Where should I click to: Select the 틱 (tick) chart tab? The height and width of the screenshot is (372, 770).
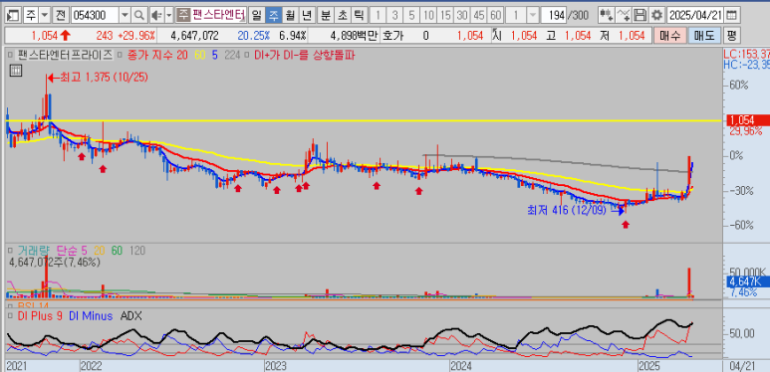click(x=359, y=16)
